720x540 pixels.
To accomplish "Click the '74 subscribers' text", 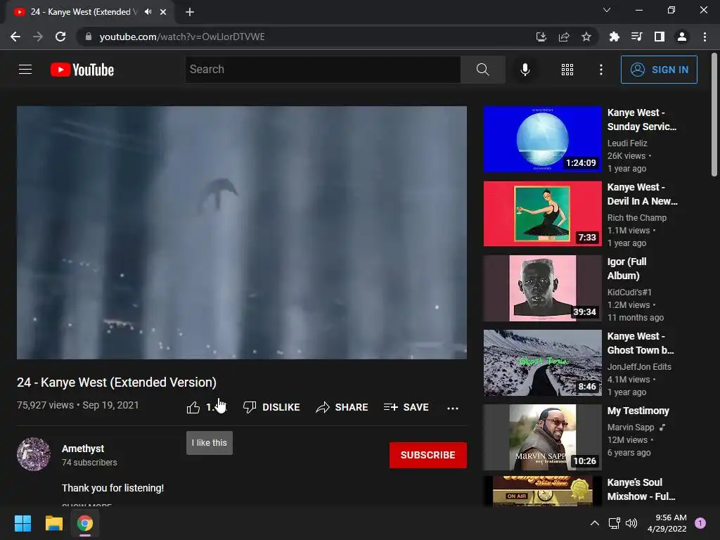I will [89, 463].
